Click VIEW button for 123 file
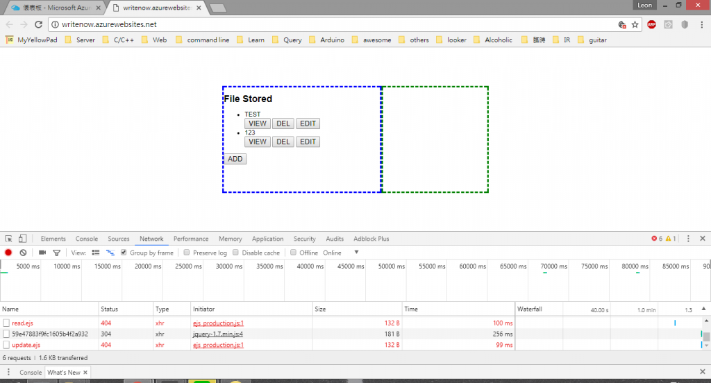This screenshot has height=383, width=711. tap(257, 142)
